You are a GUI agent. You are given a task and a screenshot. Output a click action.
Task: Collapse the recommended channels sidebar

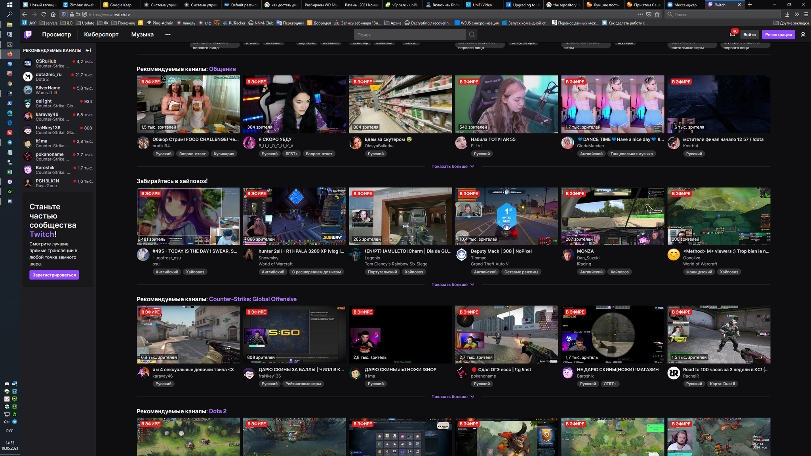point(88,50)
